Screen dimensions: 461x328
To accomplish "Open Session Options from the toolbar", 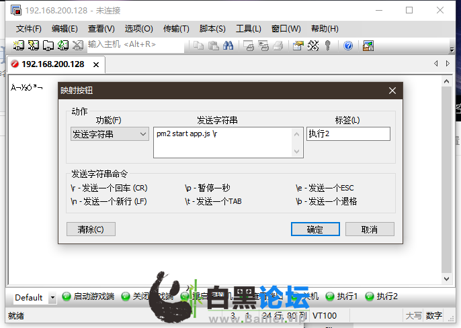I will [298, 46].
